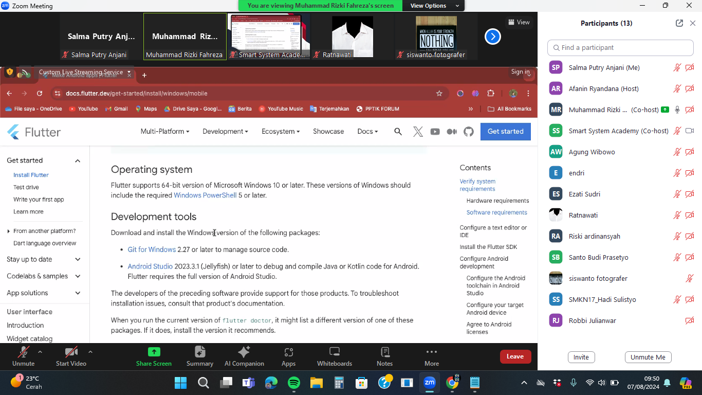
Task: Click Share Screen icon
Action: coord(154,352)
